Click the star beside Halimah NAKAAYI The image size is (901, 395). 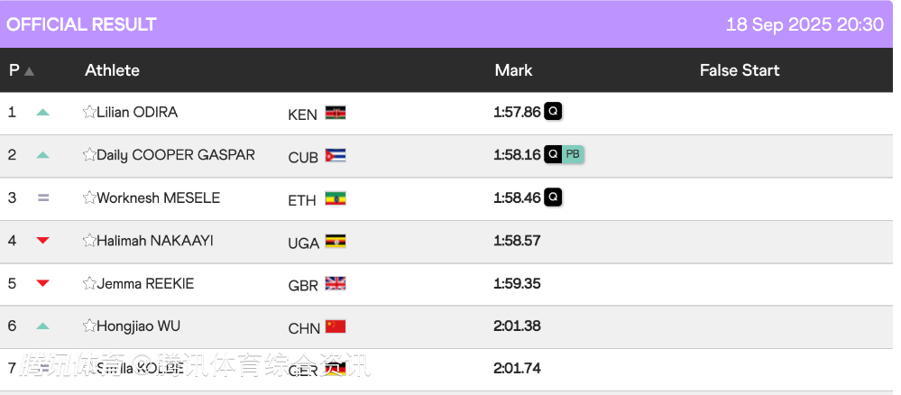point(89,240)
